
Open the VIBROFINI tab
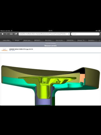click(x=71, y=40)
